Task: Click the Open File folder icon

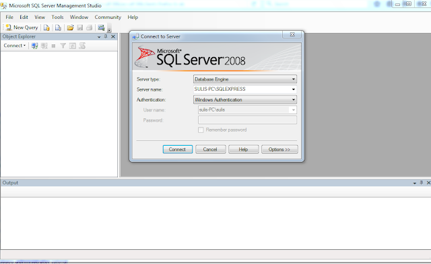Action: (x=70, y=28)
